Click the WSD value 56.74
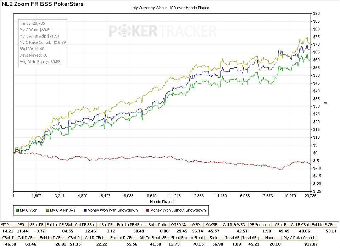The height and width of the screenshot is (248, 340). [x=197, y=231]
